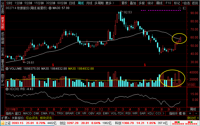Switch to 日线 daily chart
The image size is (200, 126).
[x=72, y=3]
